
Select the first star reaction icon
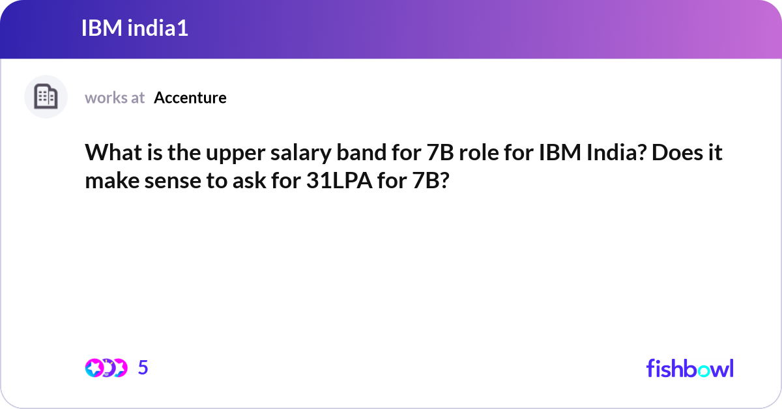click(94, 368)
